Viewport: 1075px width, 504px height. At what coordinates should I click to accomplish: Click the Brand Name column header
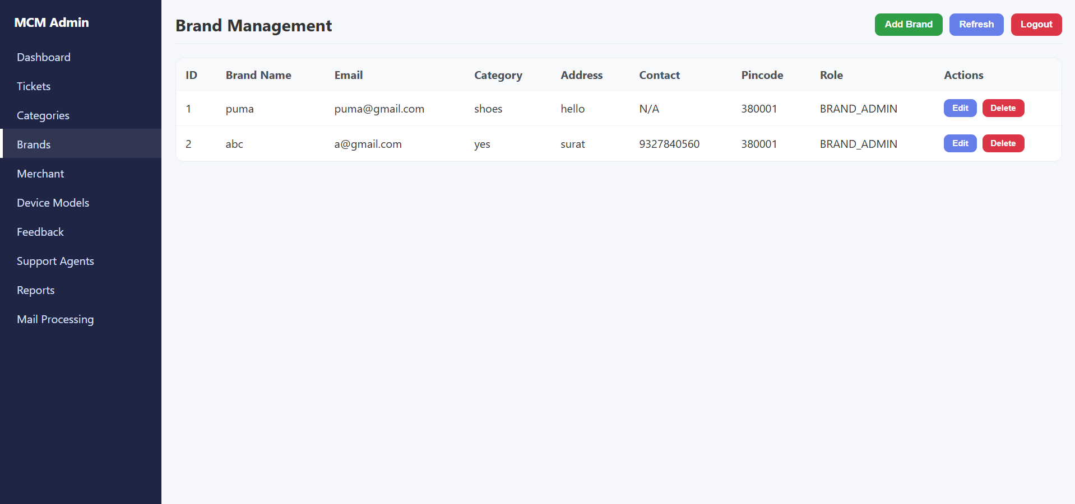click(x=258, y=75)
